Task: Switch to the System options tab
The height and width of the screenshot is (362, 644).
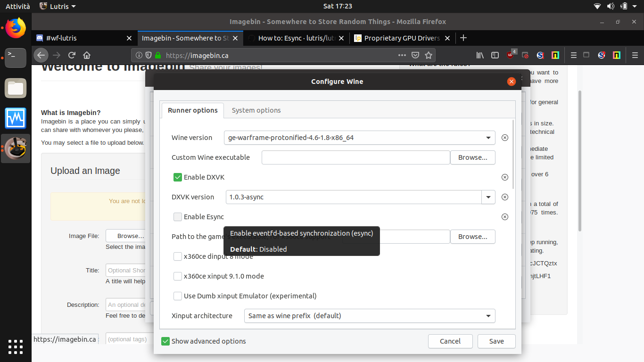Action: coord(256,110)
